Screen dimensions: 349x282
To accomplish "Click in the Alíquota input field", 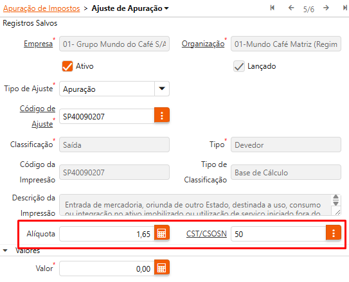I will [x=107, y=234].
